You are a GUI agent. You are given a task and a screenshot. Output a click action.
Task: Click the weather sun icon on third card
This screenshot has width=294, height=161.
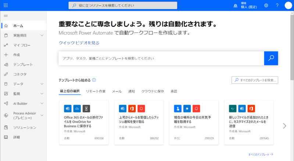pos(187,109)
